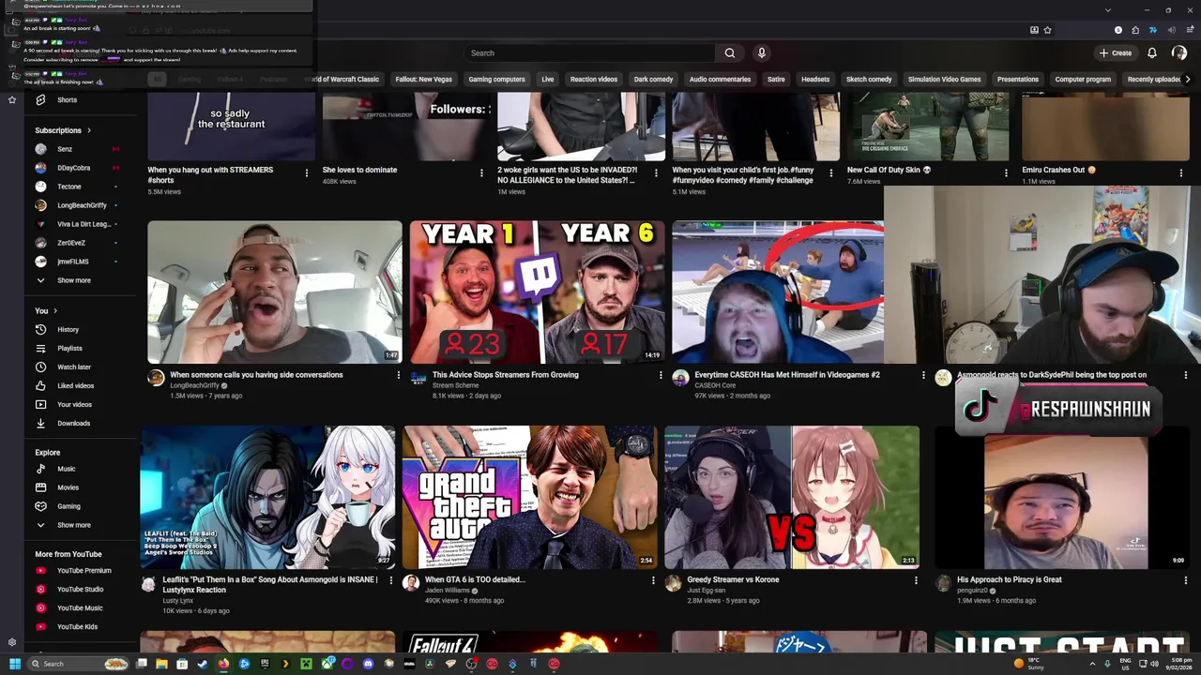Open Shorts from the sidebar
The width and height of the screenshot is (1201, 675).
click(x=66, y=99)
